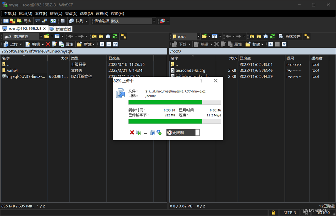The width and height of the screenshot is (336, 216).
Task: Toggle the remote directory tree icon
Action: point(307,36)
